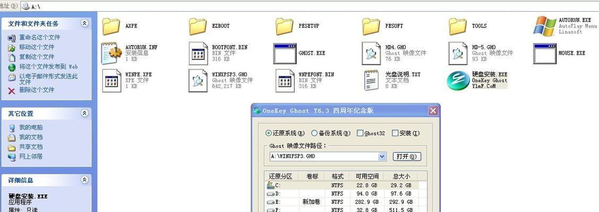The width and height of the screenshot is (599, 212).
Task: Select the GHOST.EXE program icon
Action: click(x=285, y=54)
